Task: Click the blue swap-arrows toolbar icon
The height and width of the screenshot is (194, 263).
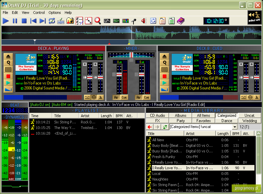Action: [x=153, y=21]
